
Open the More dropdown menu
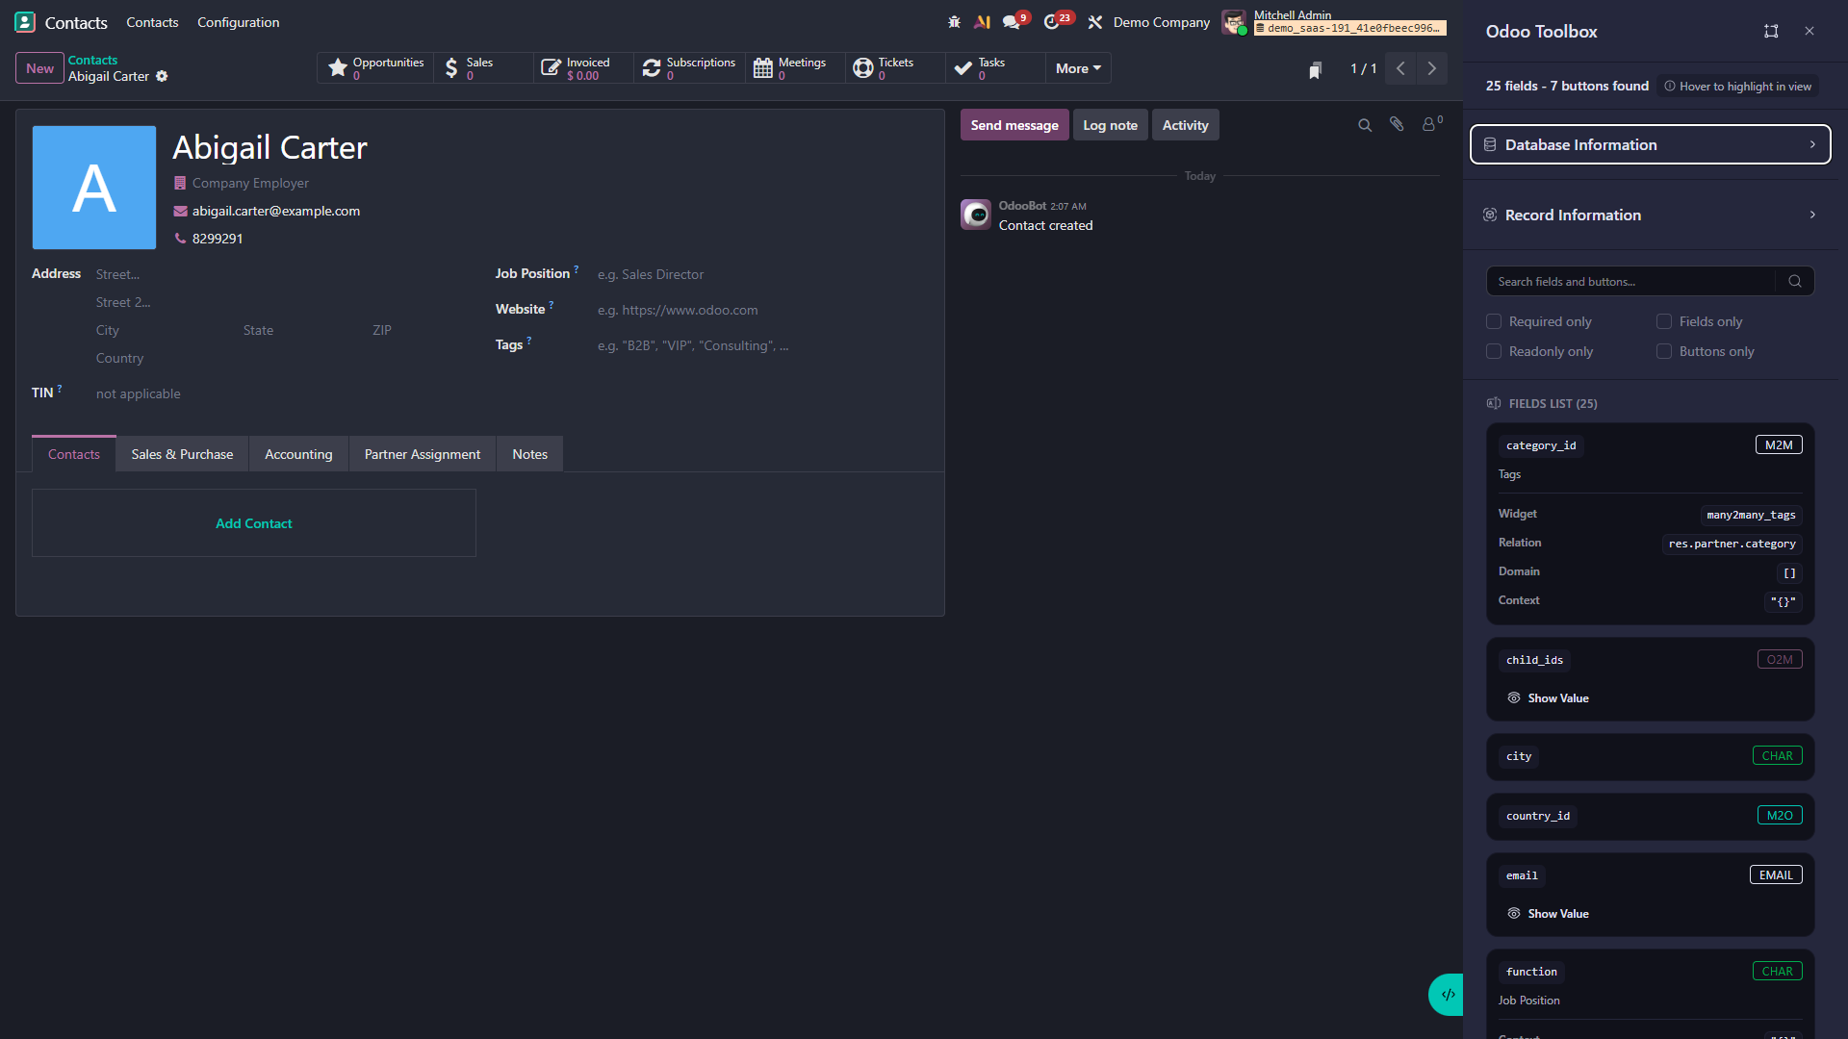click(1077, 67)
